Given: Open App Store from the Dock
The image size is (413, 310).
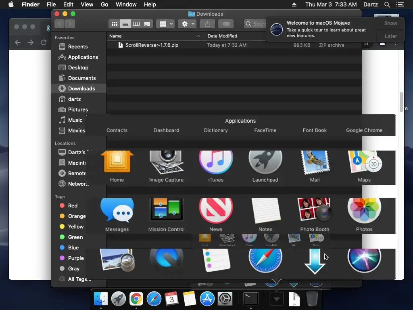Looking at the screenshot, I should [207, 299].
